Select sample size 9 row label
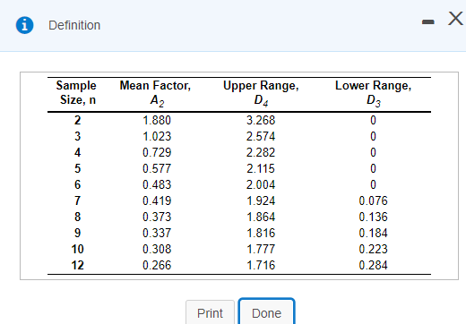 point(78,234)
